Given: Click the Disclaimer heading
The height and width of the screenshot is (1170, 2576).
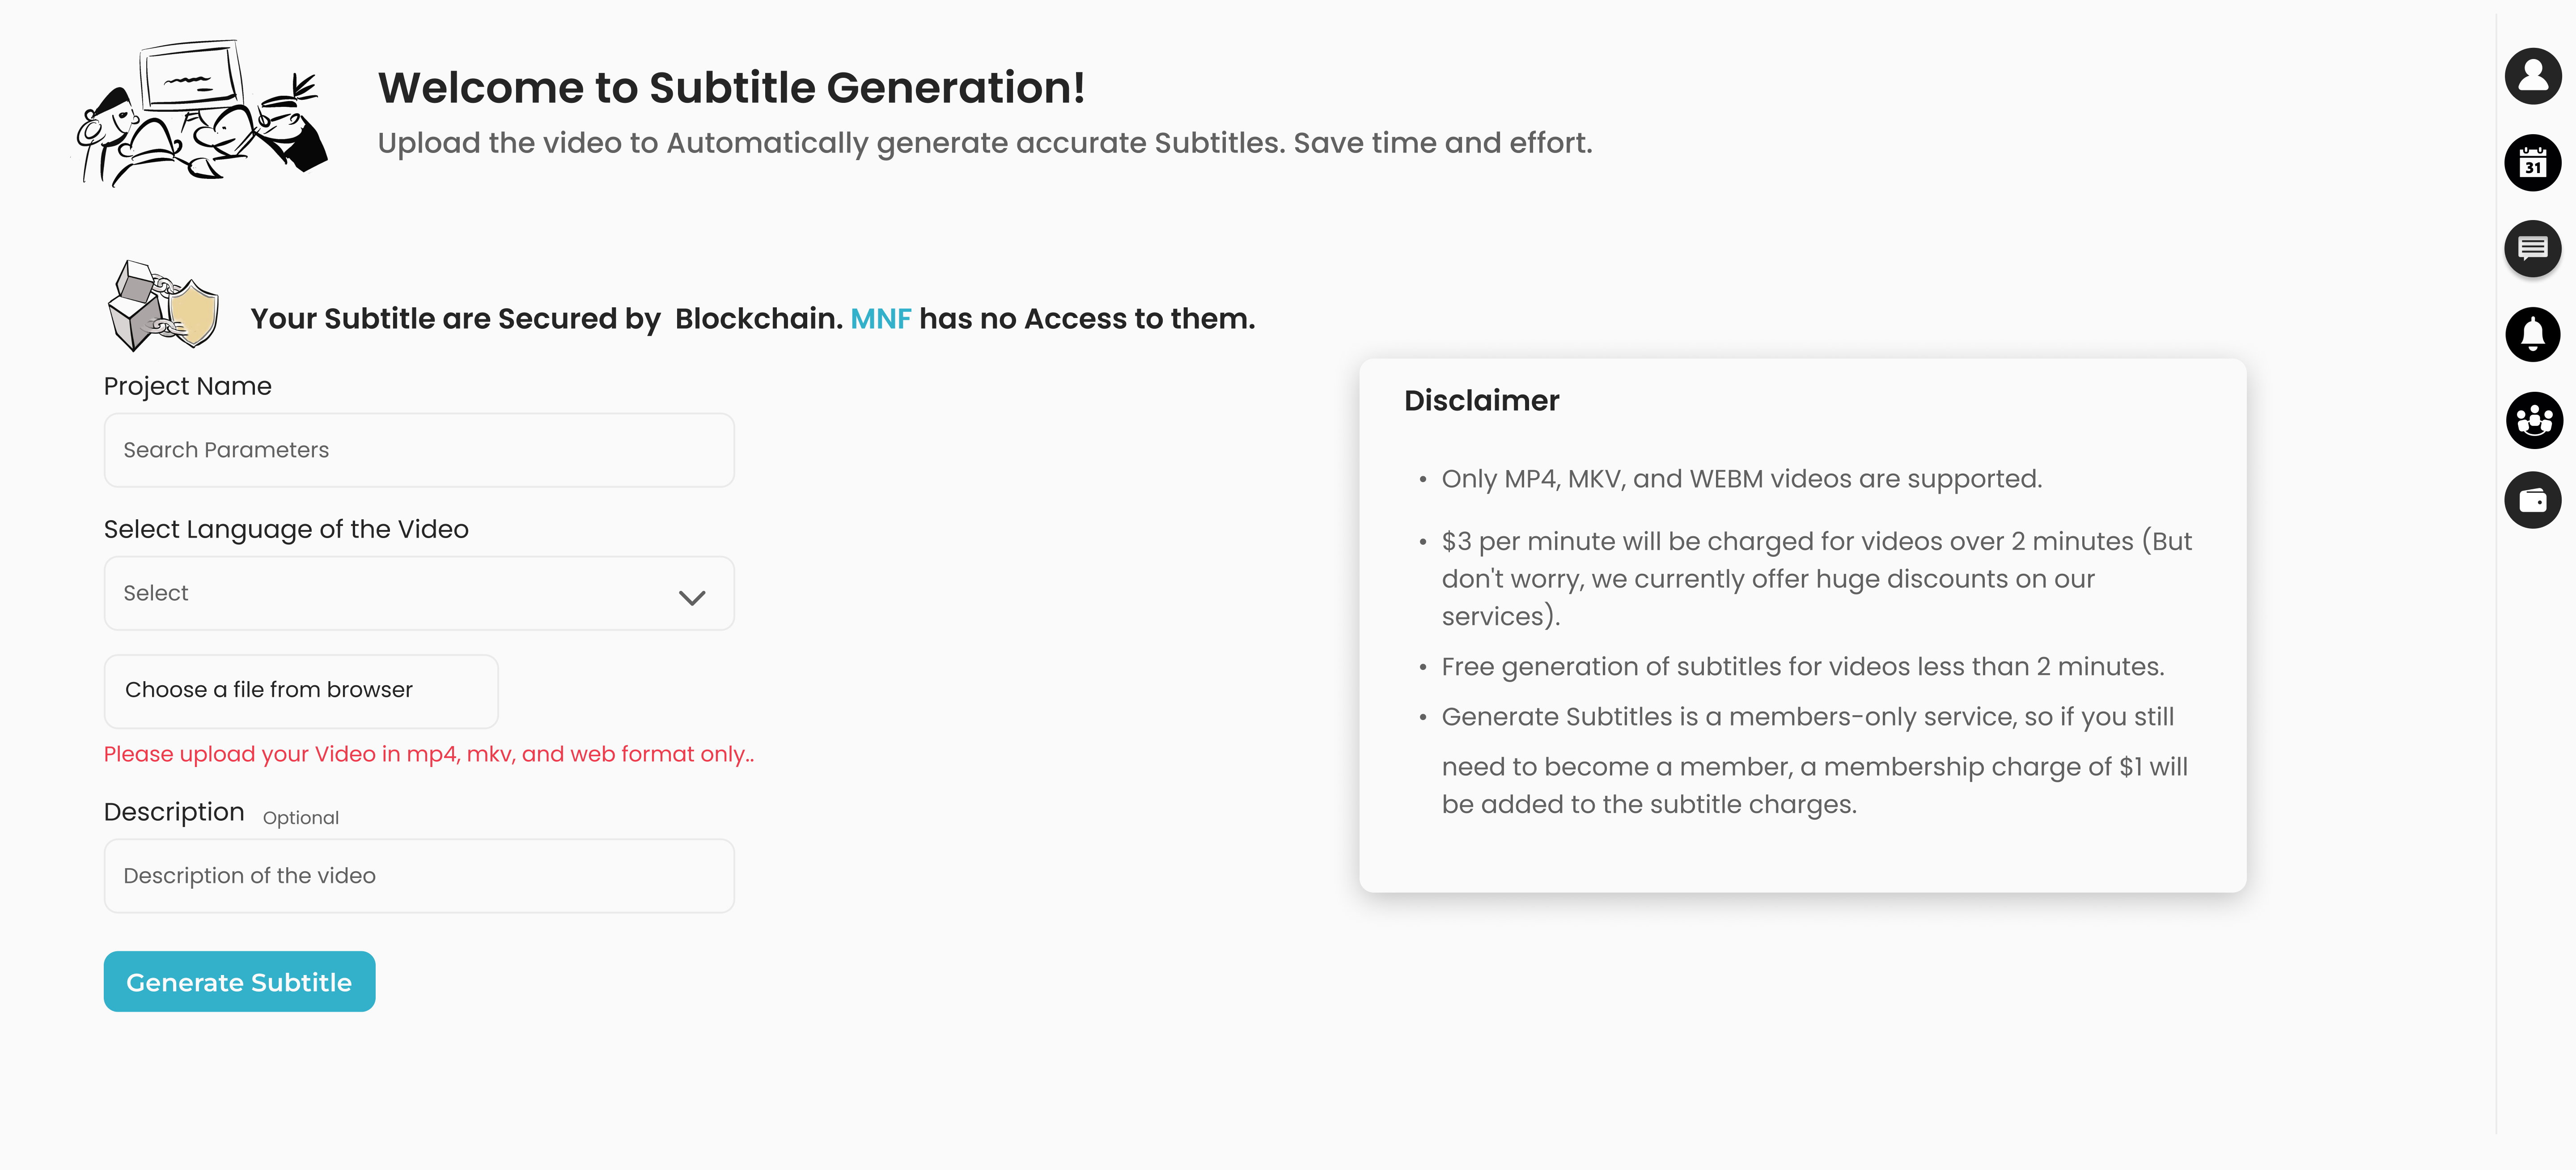Looking at the screenshot, I should 1481,401.
